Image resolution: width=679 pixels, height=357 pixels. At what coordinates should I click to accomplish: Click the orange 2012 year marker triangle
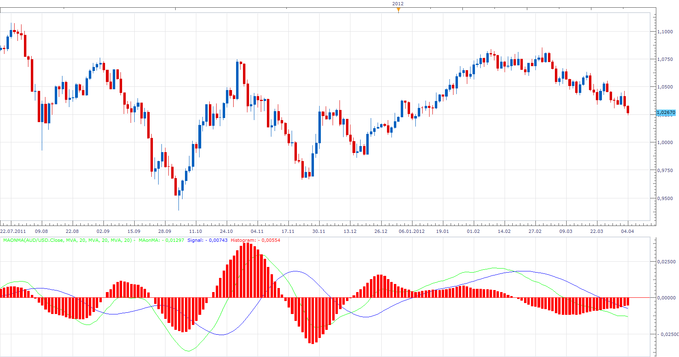pos(398,10)
